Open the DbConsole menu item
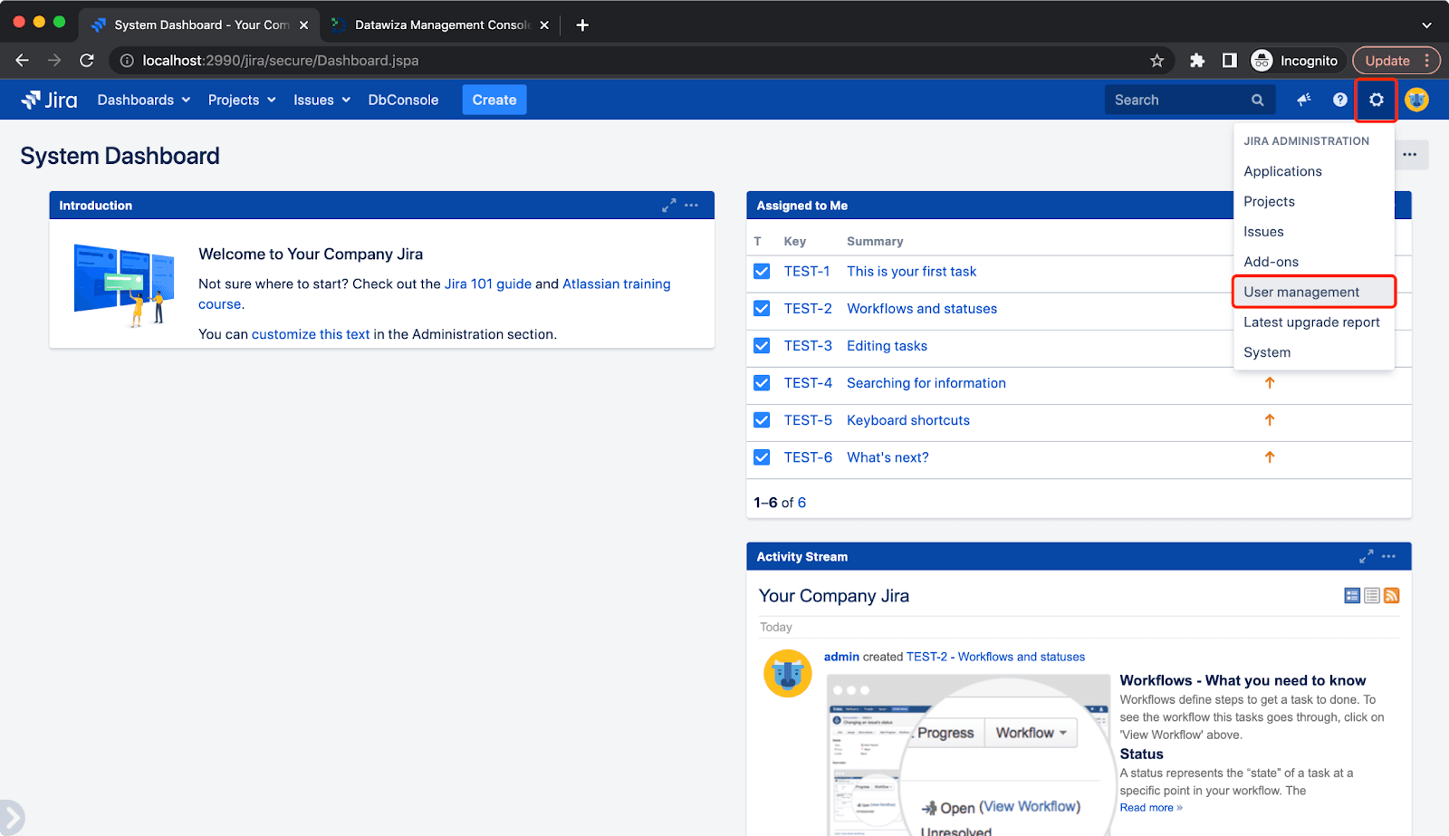Viewport: 1449px width, 836px height. [x=403, y=100]
